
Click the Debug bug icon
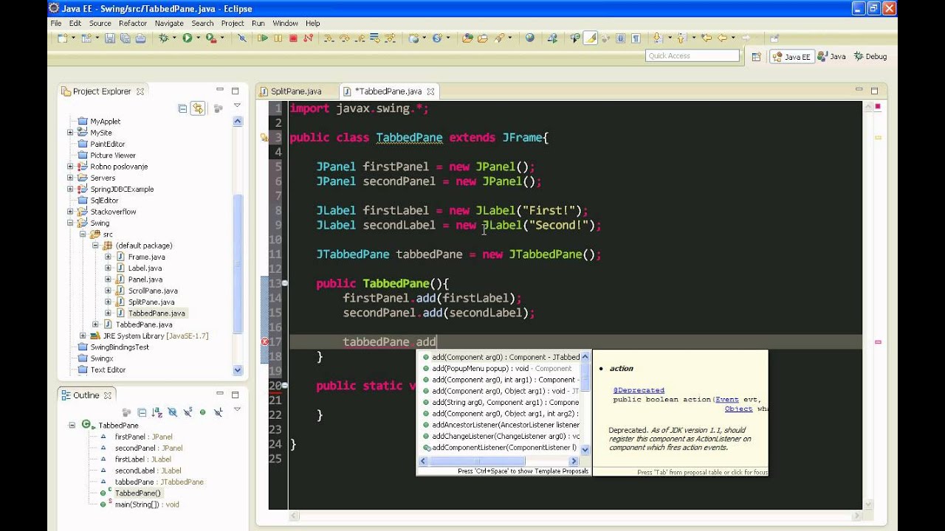[x=163, y=38]
